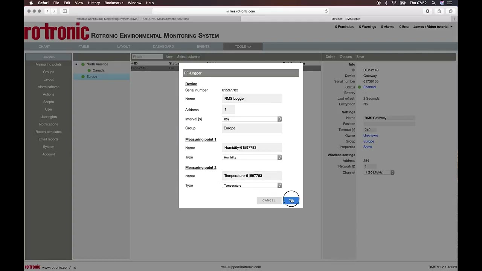The width and height of the screenshot is (482, 271).
Task: Open Bluetooth status in menu bar
Action: point(386,3)
